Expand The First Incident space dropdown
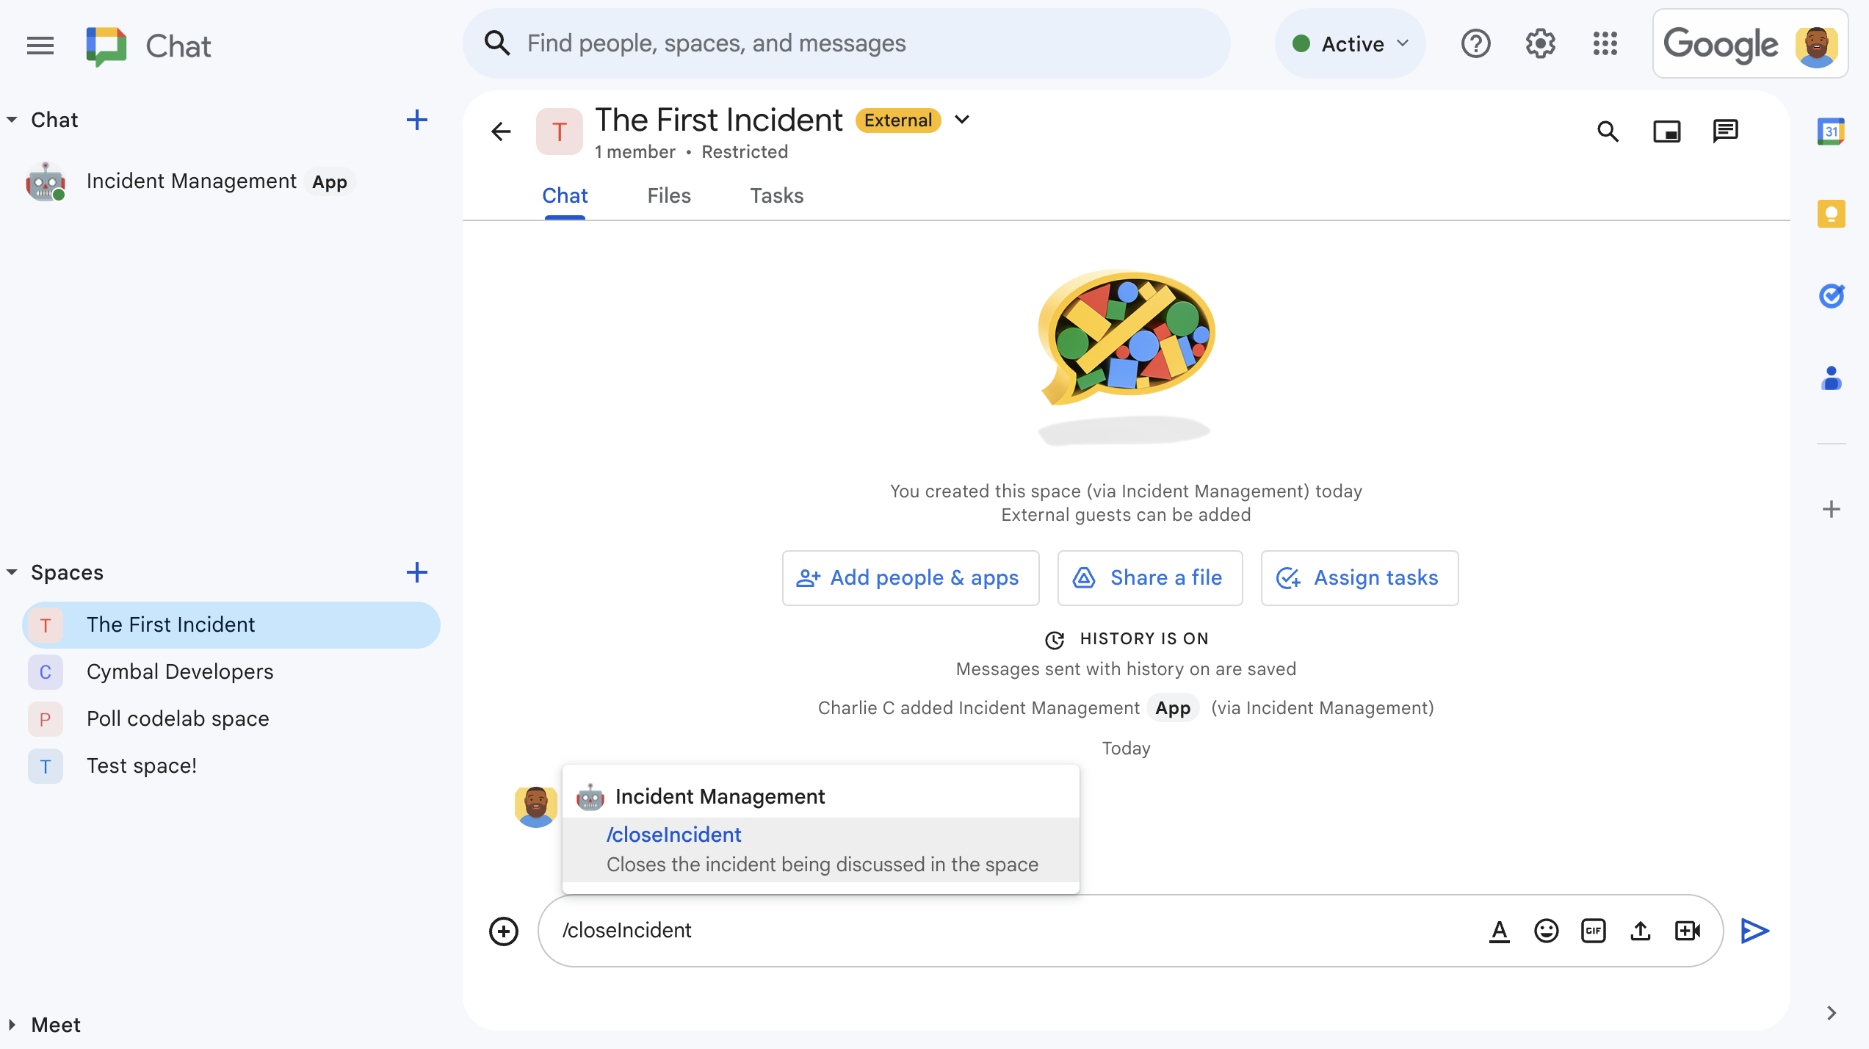Viewport: 1869px width, 1049px height. [x=963, y=120]
